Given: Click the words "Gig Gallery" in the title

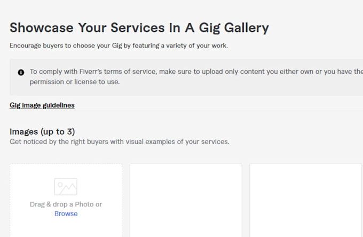Looking at the screenshot, I should pyautogui.click(x=234, y=28).
